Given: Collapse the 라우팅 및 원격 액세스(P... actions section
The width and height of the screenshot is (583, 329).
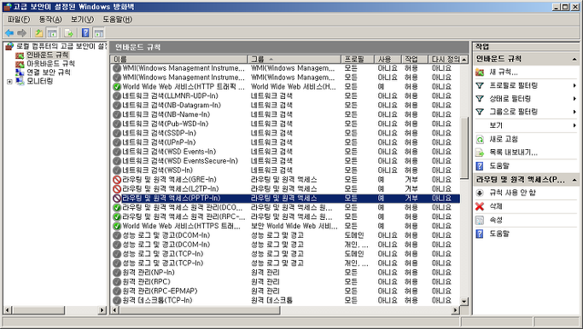Looking at the screenshot, I should click(574, 180).
